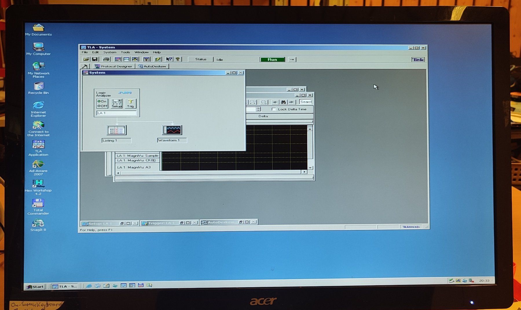Screen dimensions: 521x310
Task: Click the Tek logo button in toolbar
Action: point(418,60)
